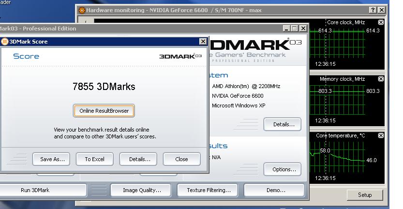
Task: Close the Hardware monitoring window
Action: coord(382,10)
